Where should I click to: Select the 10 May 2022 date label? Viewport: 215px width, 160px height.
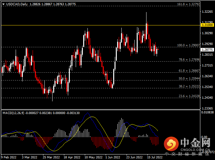[93, 157]
